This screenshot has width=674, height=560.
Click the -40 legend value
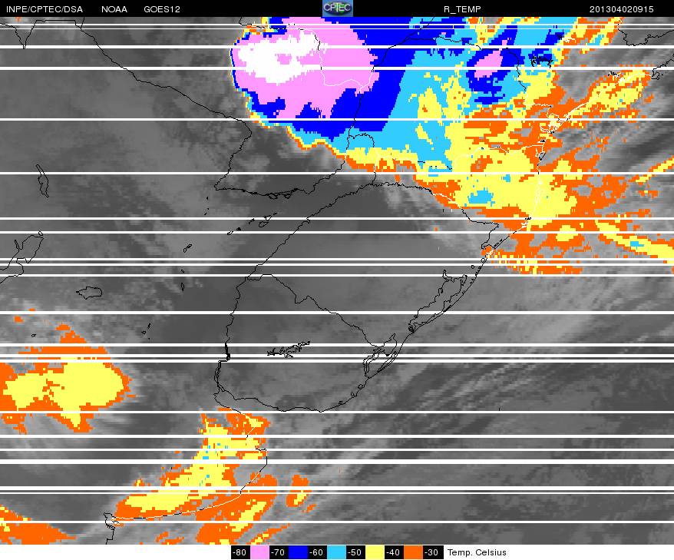pyautogui.click(x=394, y=552)
